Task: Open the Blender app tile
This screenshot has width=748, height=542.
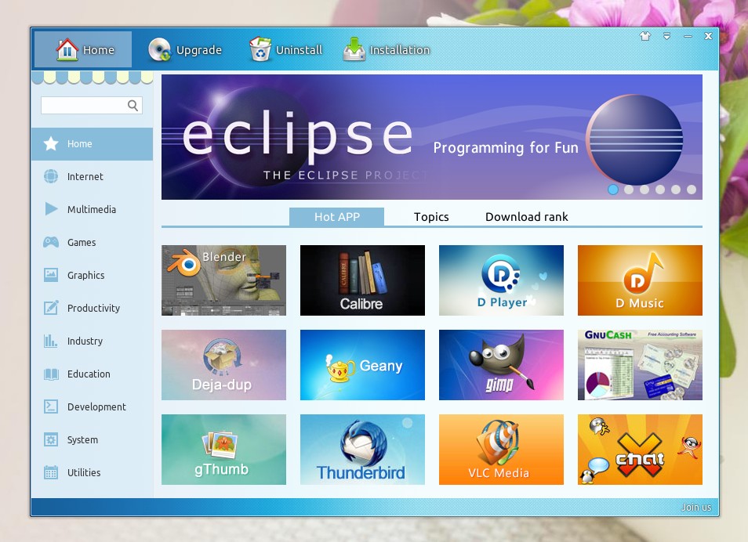Action: 223,280
